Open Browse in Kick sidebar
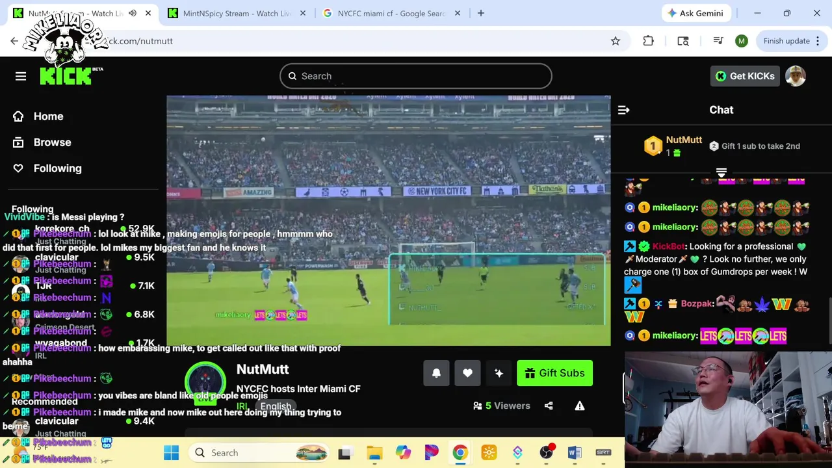 click(43, 142)
